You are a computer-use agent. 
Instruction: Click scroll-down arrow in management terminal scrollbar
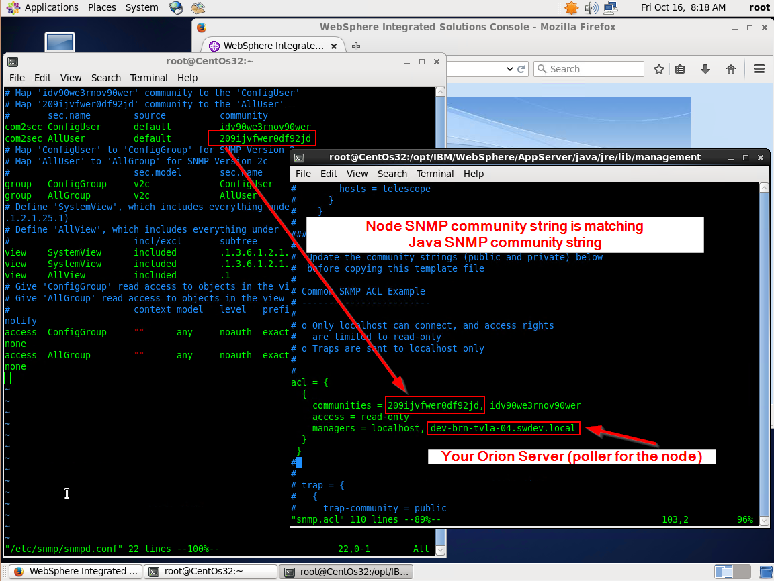pyautogui.click(x=764, y=521)
